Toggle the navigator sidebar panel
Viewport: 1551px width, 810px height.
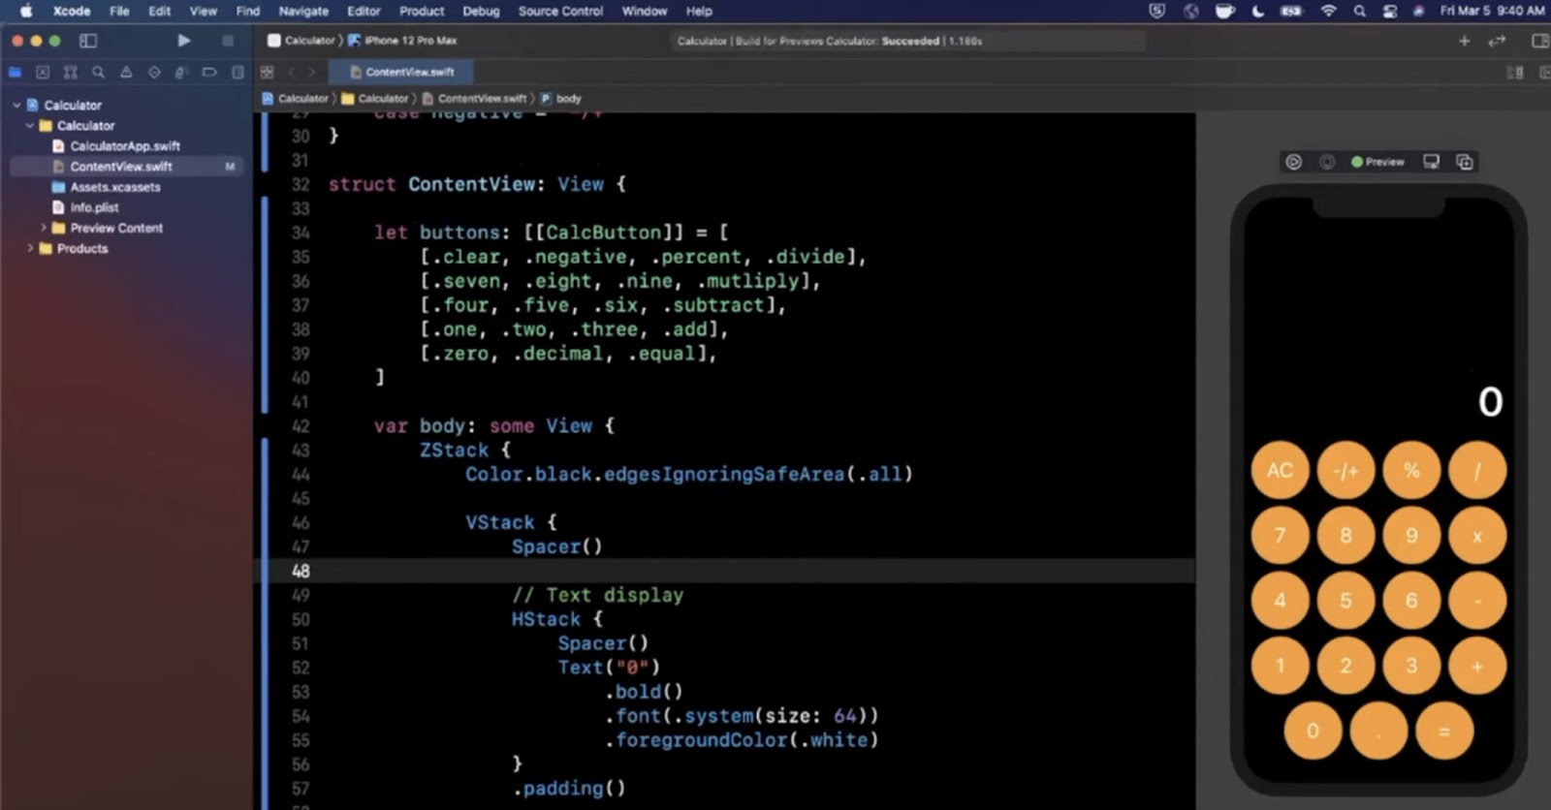(x=88, y=41)
